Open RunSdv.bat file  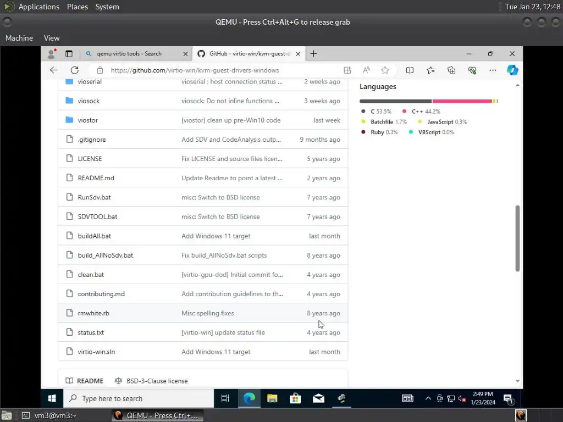[x=94, y=197]
